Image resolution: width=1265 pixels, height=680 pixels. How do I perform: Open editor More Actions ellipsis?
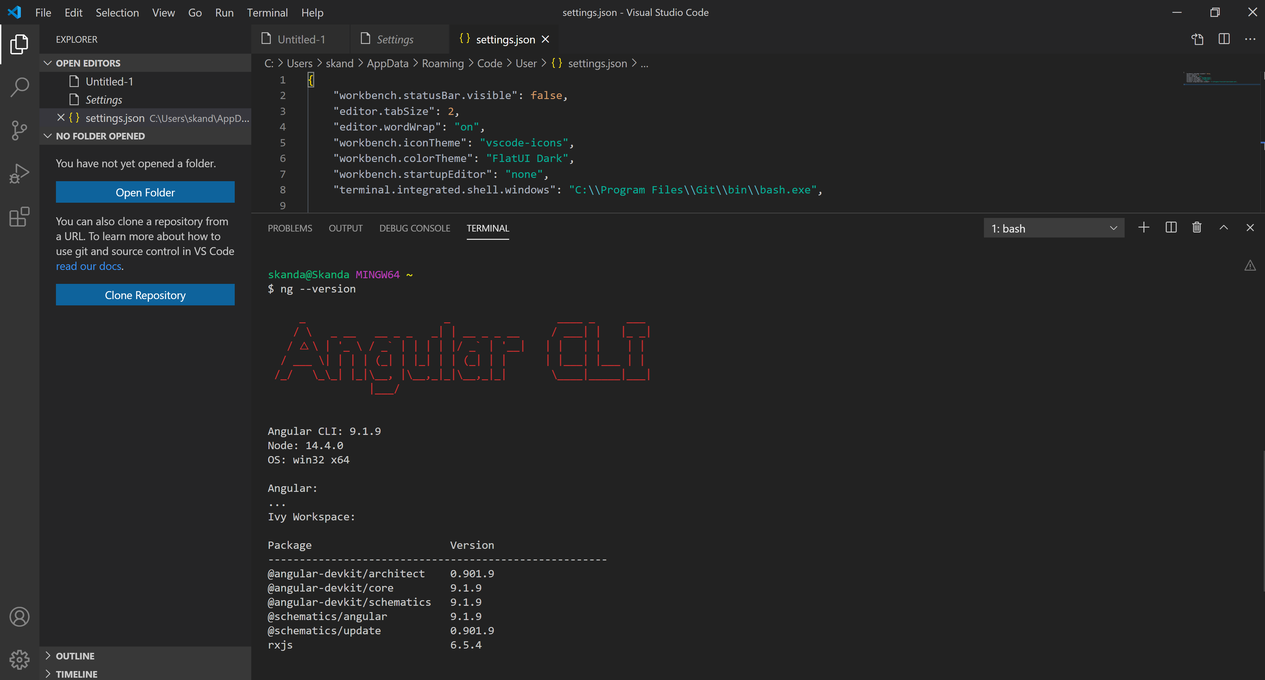[1250, 39]
